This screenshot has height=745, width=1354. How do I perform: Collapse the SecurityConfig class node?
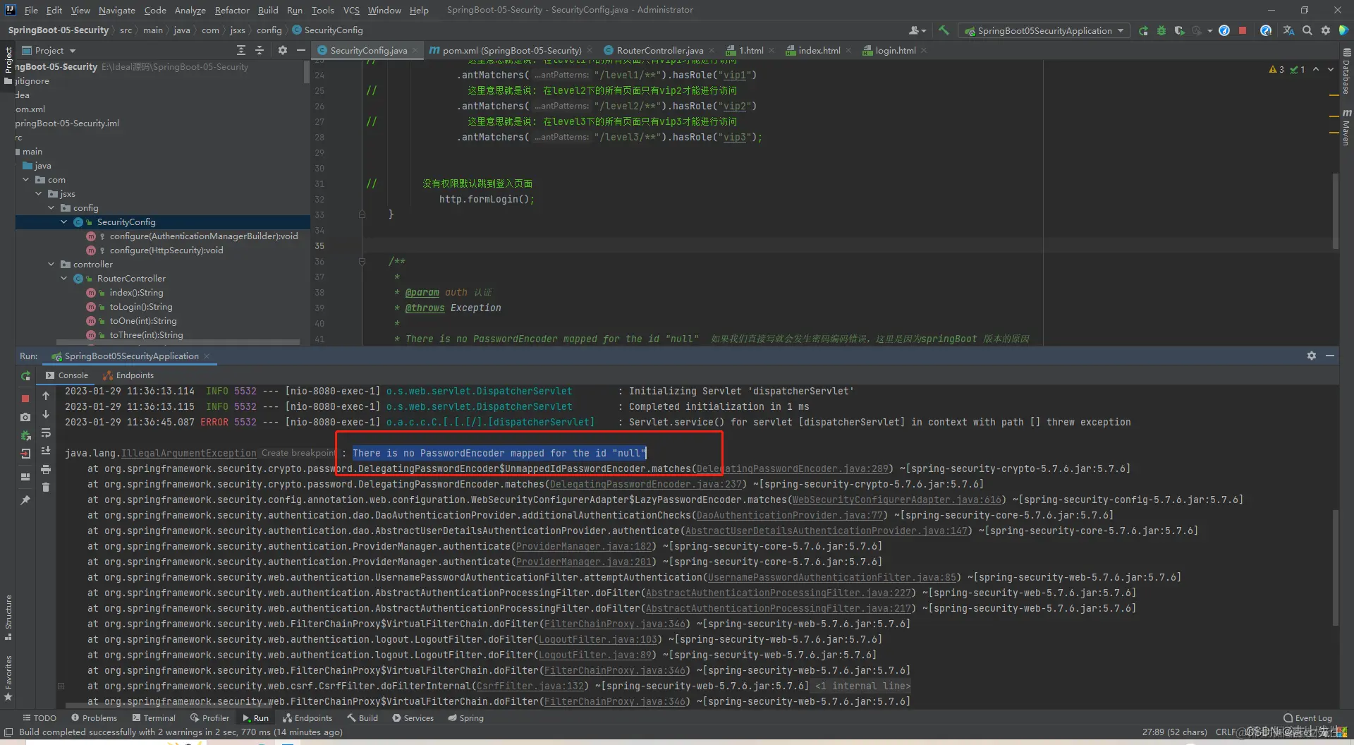coord(64,222)
